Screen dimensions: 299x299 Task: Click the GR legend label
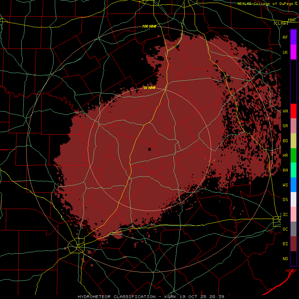[x=285, y=126]
